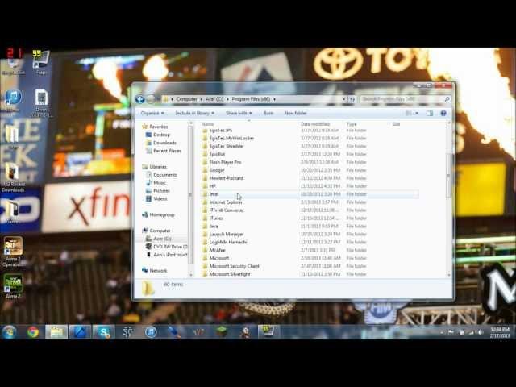516x387 pixels.
Task: Select the Intel folder icon
Action: 205,194
